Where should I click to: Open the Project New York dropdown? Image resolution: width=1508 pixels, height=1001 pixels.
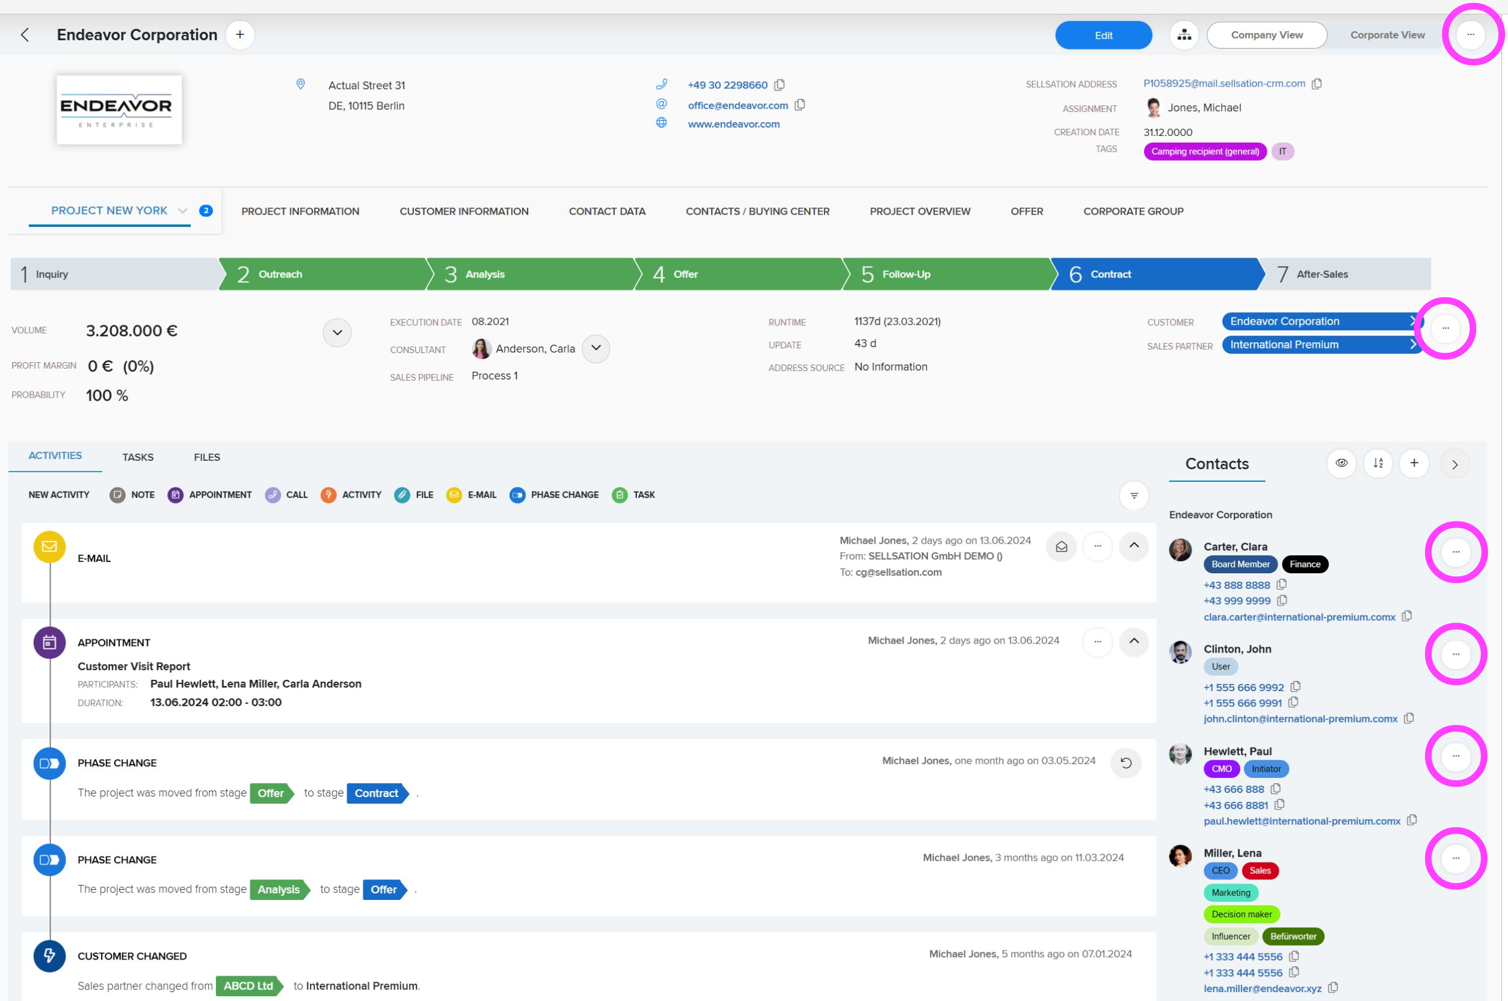click(182, 211)
